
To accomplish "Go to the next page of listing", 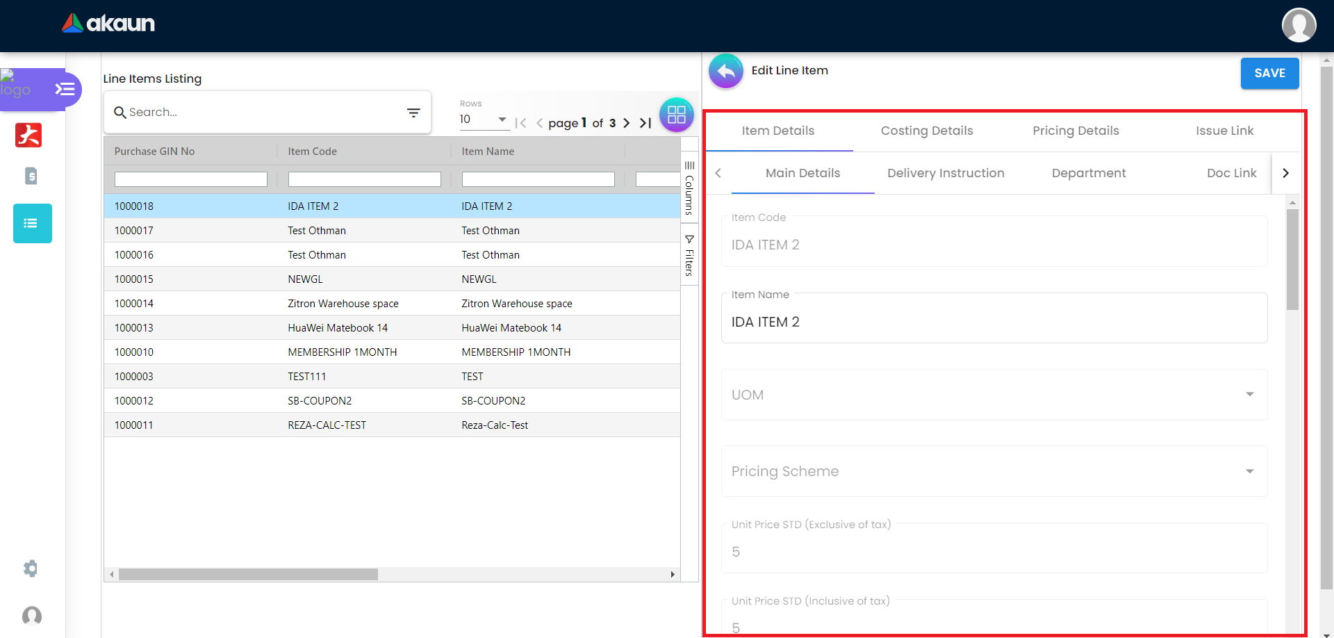I will (627, 123).
